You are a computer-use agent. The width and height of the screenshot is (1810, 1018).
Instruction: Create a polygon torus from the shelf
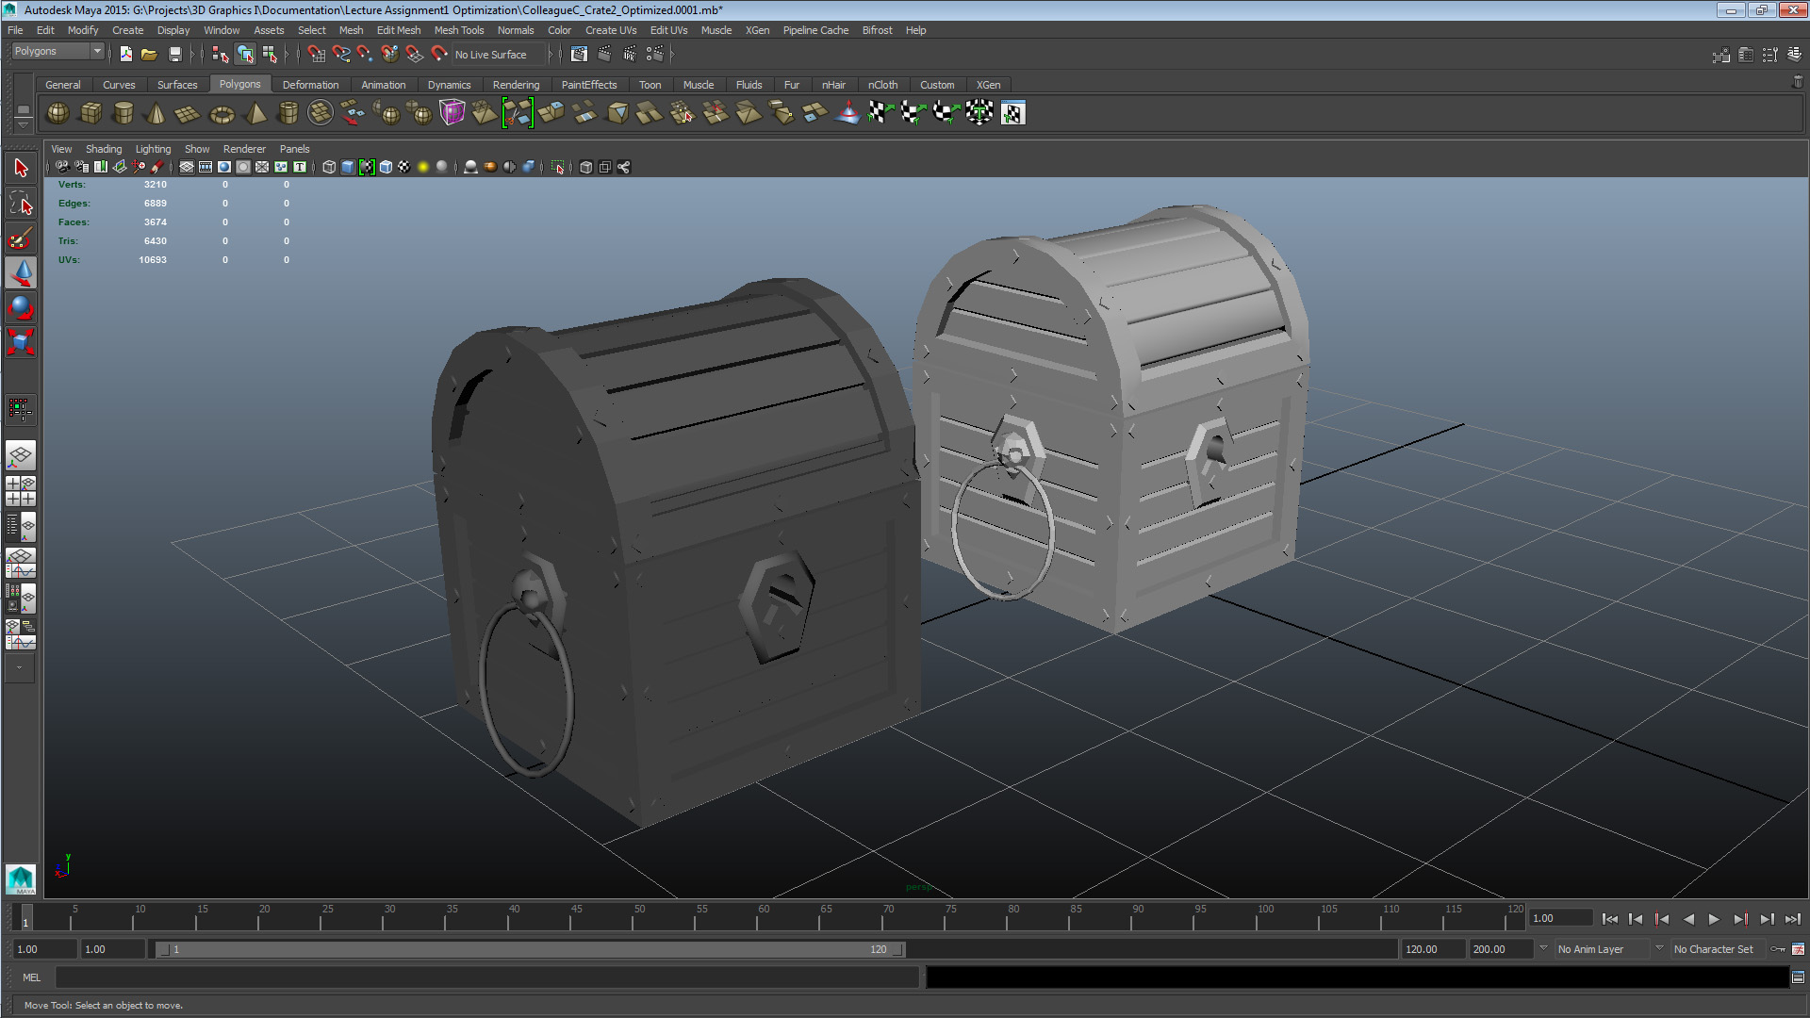(x=222, y=114)
